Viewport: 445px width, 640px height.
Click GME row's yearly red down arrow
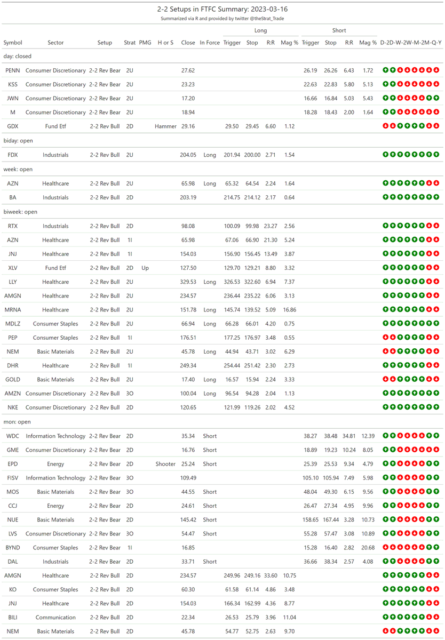[436, 450]
